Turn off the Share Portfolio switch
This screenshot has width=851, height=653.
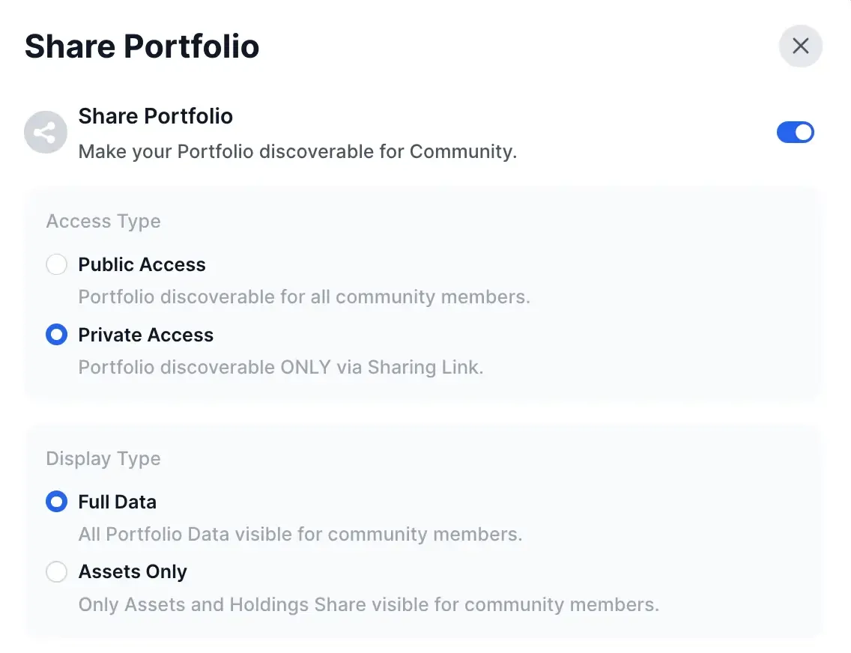coord(795,133)
